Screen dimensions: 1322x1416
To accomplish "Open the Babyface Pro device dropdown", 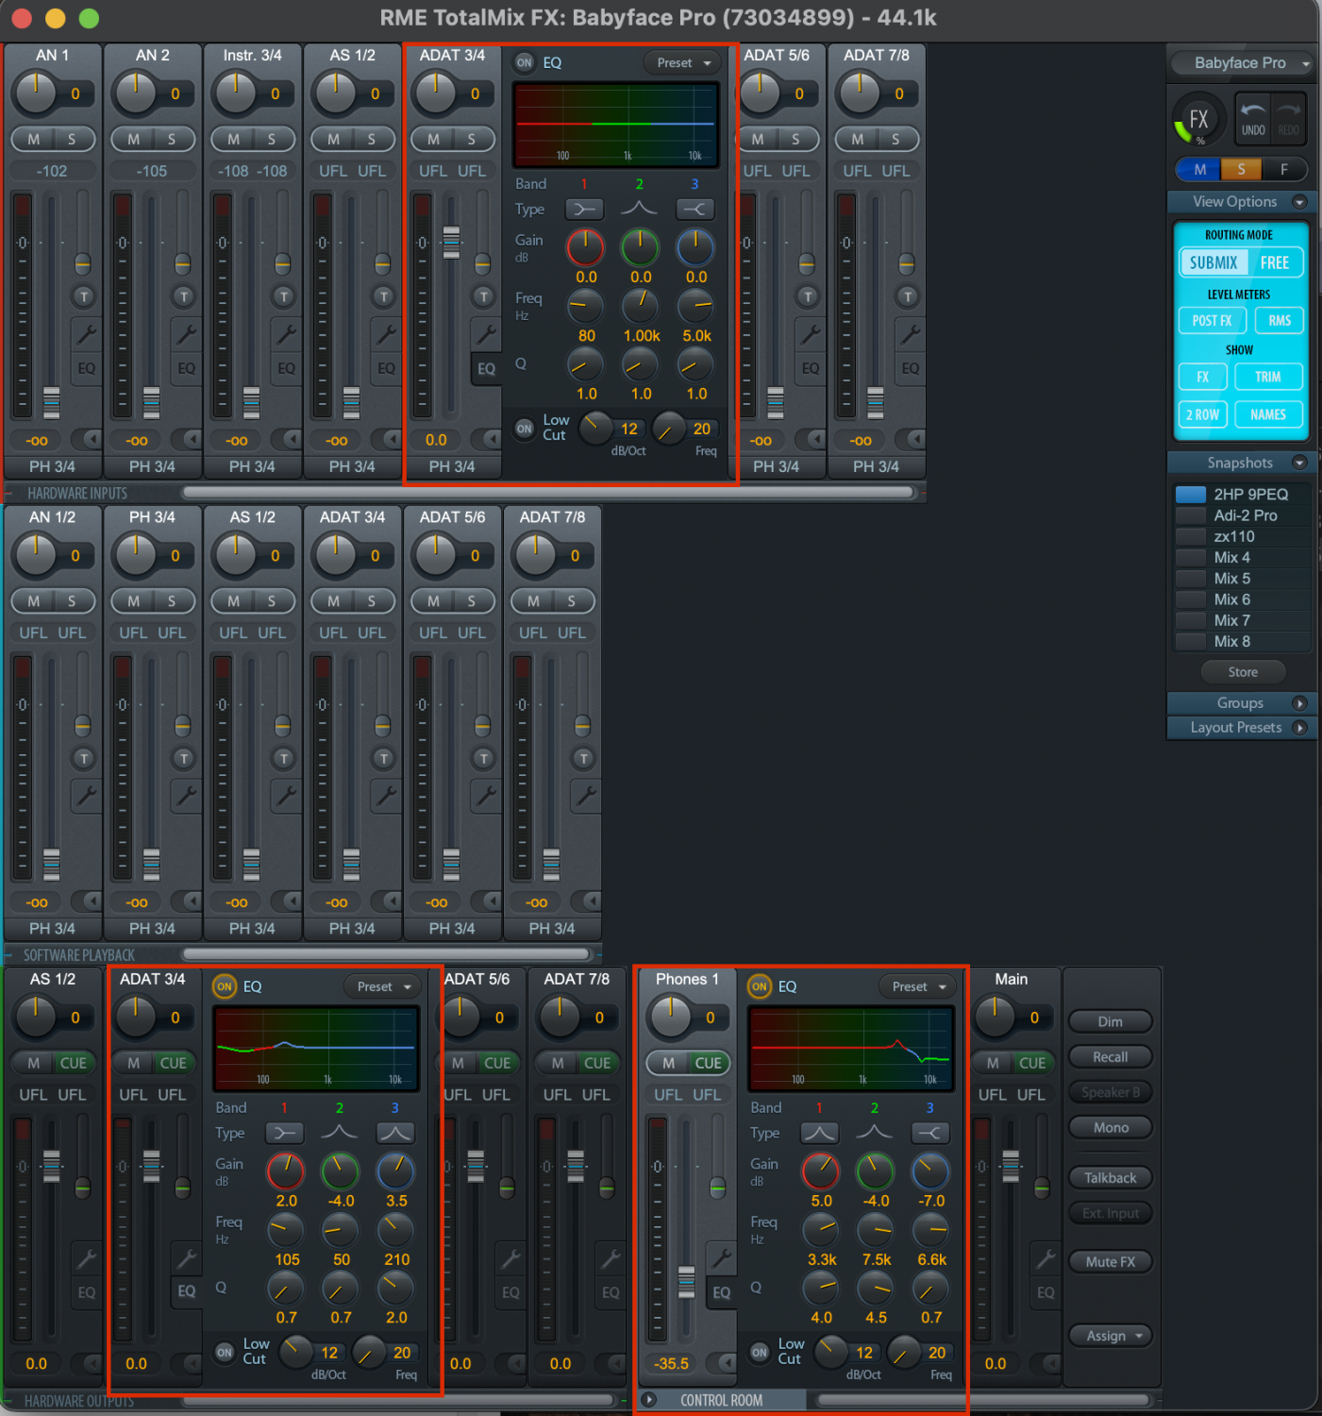I will [x=1243, y=63].
